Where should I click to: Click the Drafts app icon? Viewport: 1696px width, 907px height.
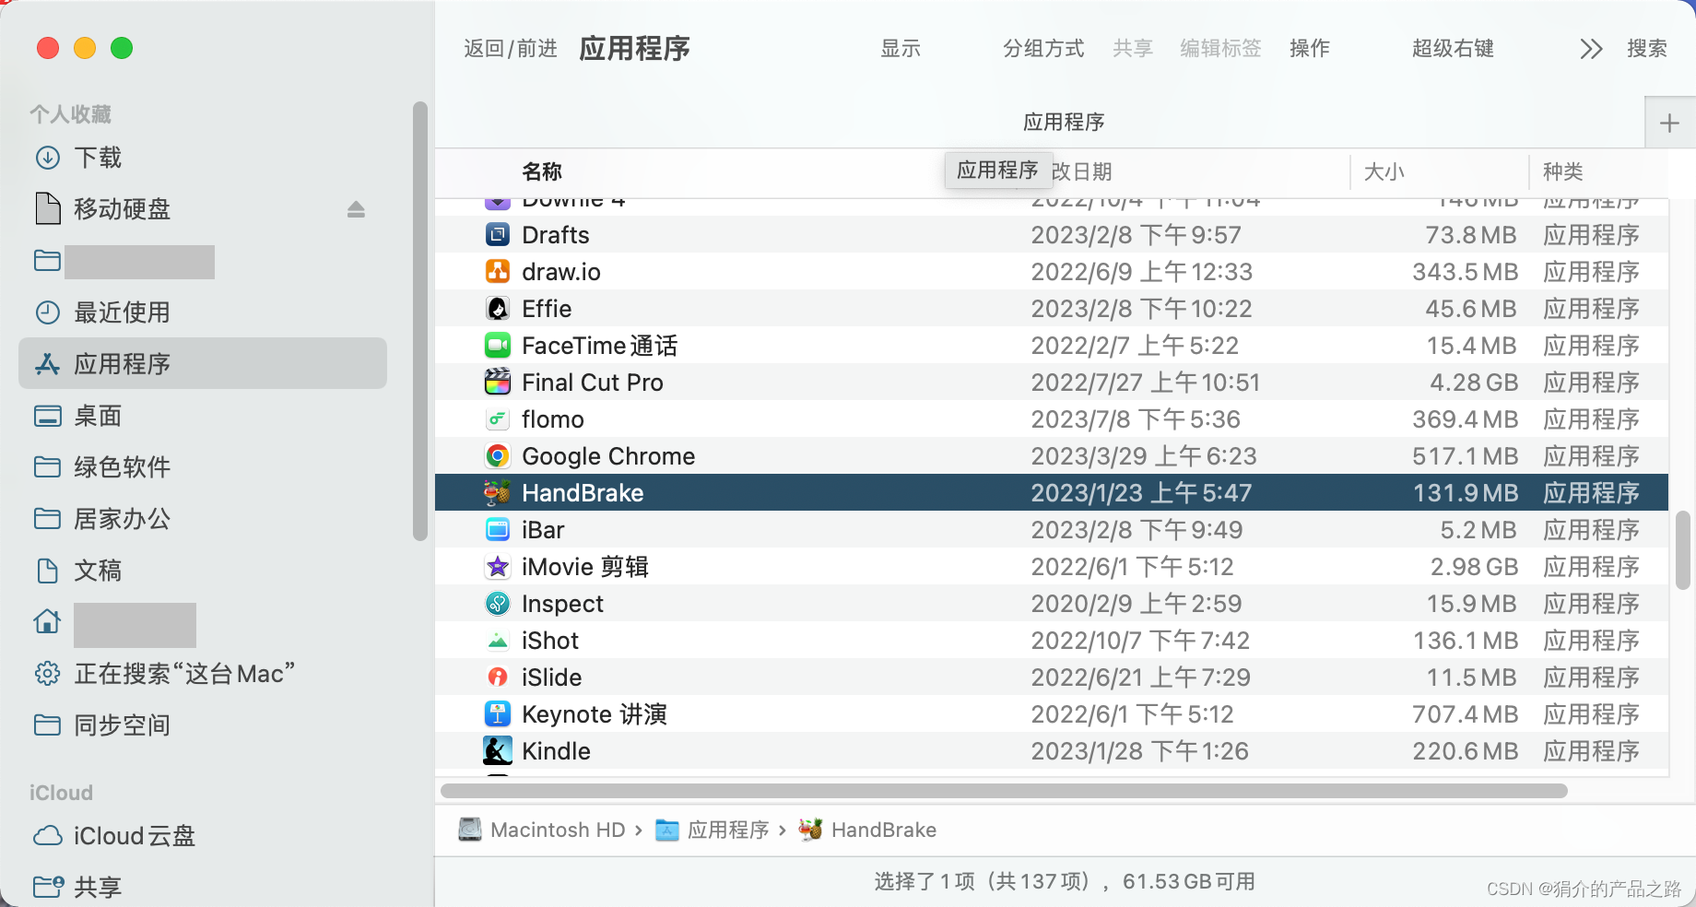coord(498,235)
